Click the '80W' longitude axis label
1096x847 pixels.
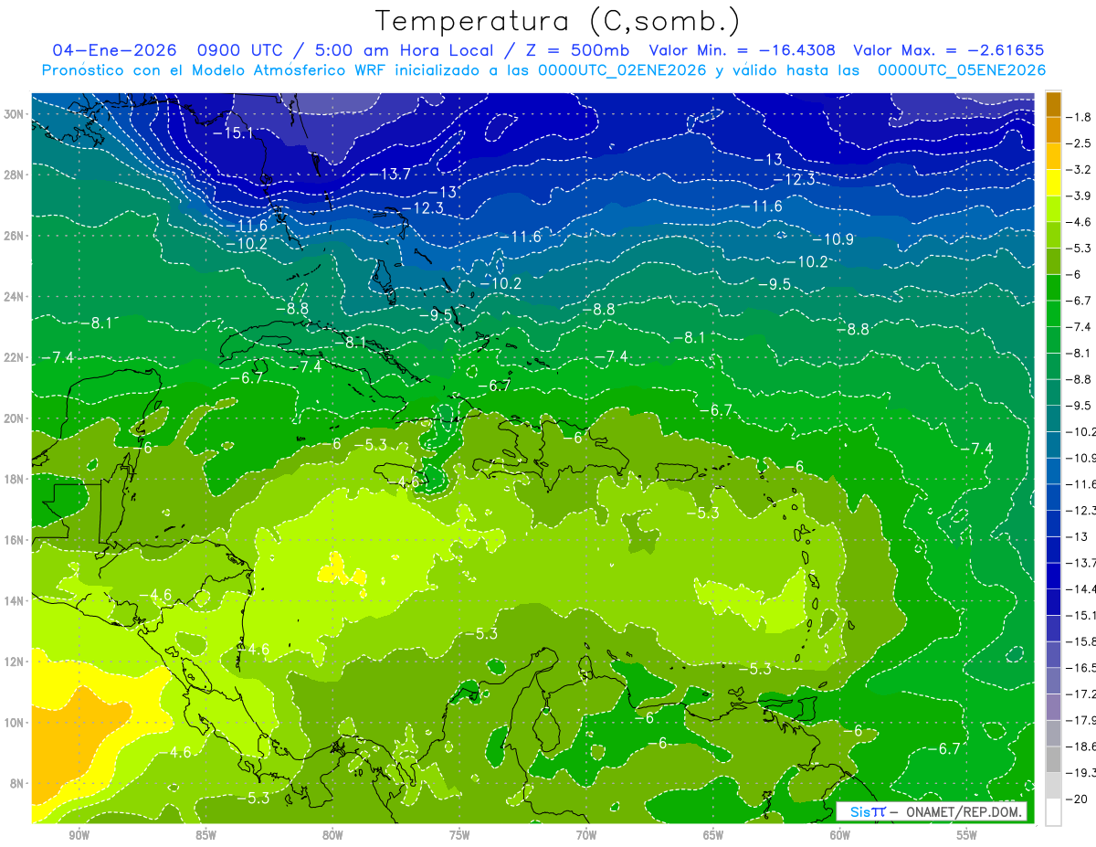[x=332, y=835]
